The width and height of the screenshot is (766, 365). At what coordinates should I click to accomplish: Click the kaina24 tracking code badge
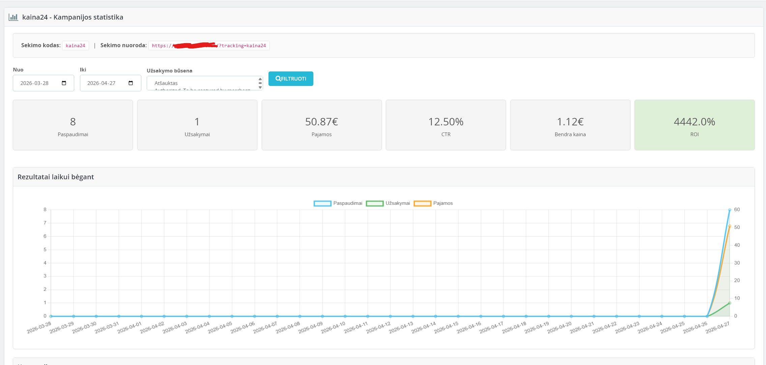coord(75,45)
